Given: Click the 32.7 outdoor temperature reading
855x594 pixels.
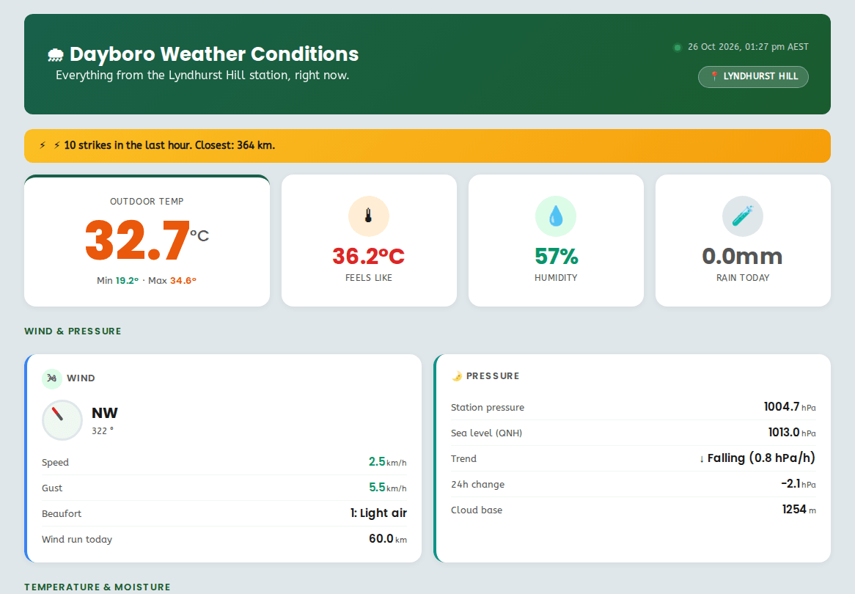Looking at the screenshot, I should pyautogui.click(x=137, y=241).
